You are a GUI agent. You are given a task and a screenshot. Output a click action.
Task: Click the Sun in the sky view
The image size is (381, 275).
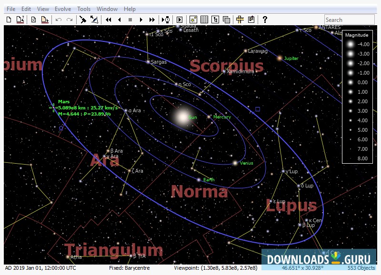[x=182, y=117]
